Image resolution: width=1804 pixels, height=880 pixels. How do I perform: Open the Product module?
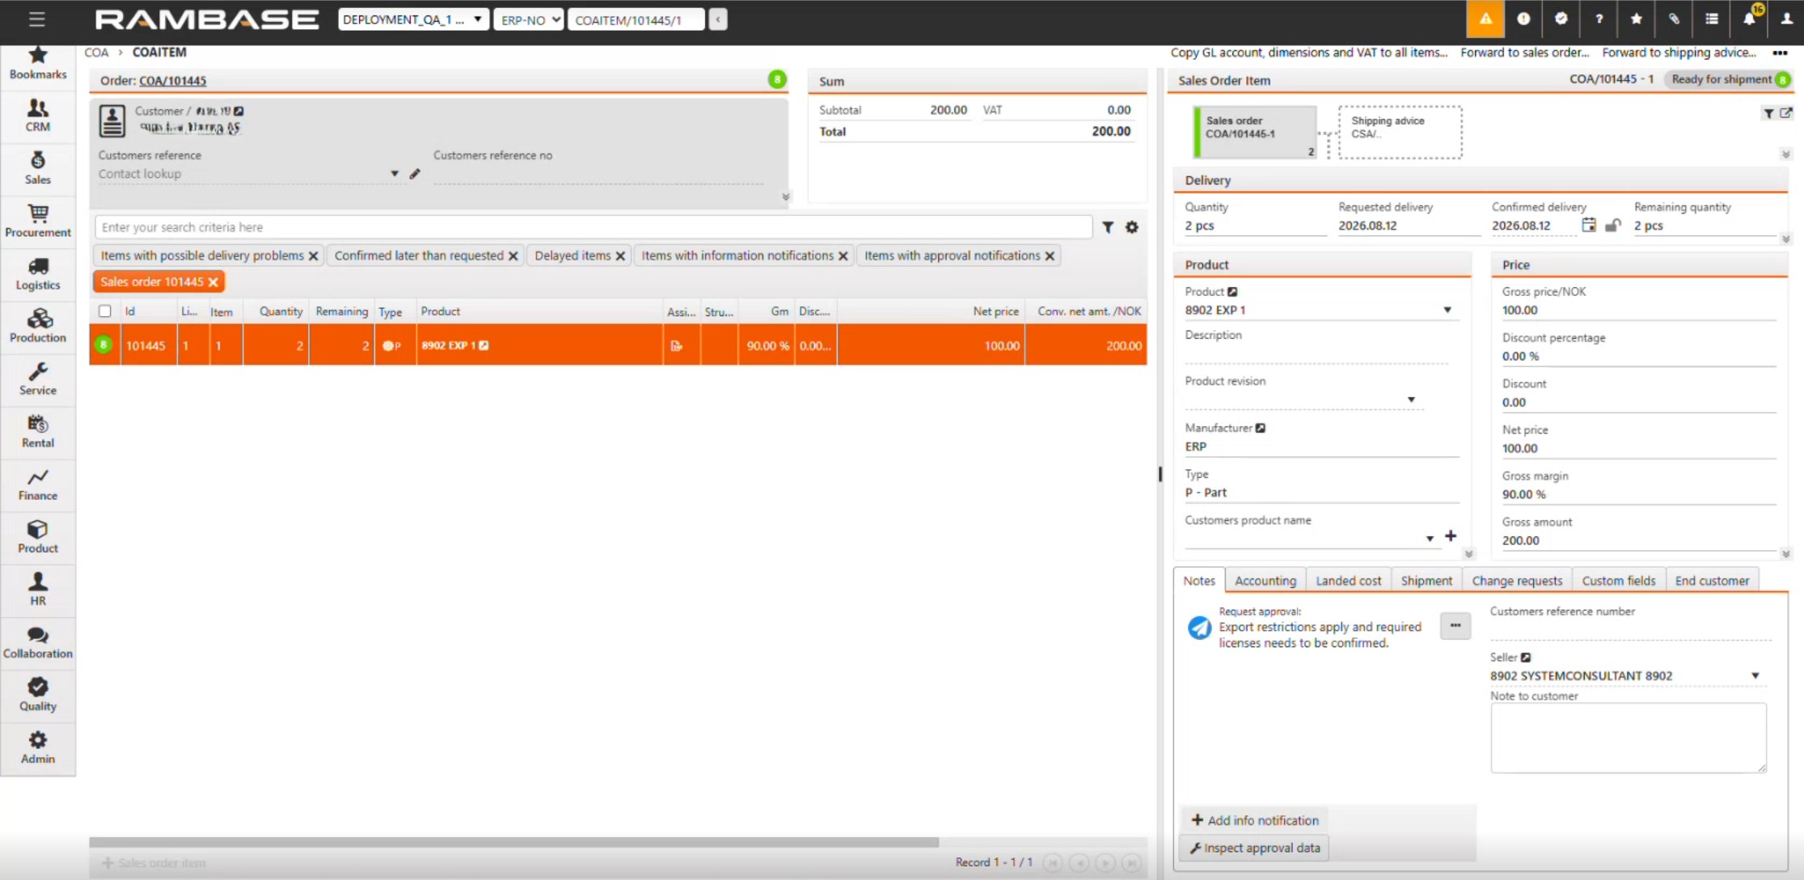[38, 536]
